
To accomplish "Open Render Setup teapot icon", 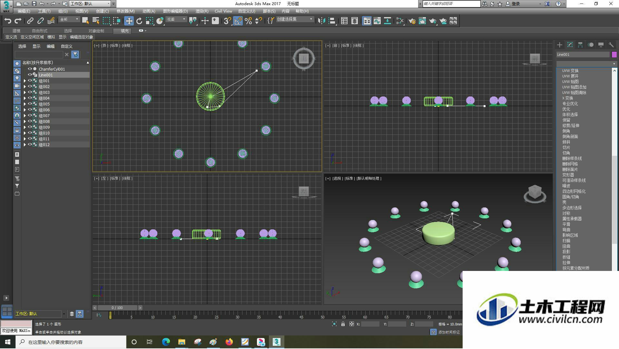I will click(412, 21).
